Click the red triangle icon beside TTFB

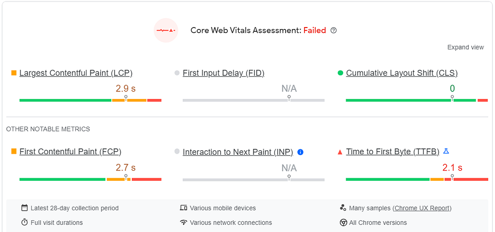(x=340, y=152)
